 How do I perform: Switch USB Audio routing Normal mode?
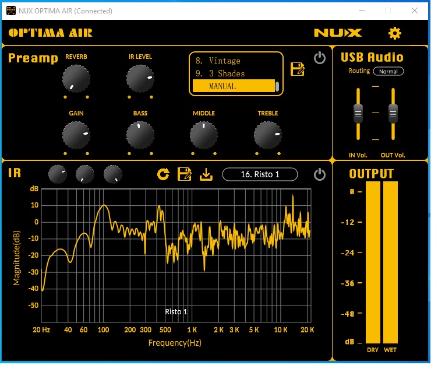[x=388, y=71]
